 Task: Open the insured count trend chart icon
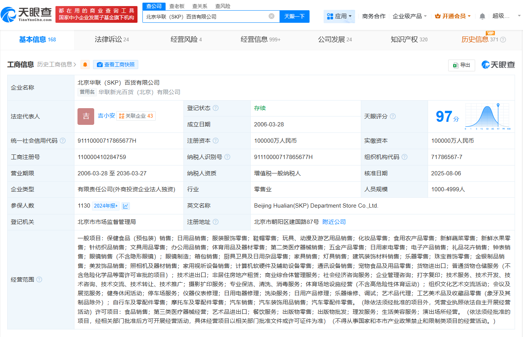tap(126, 206)
